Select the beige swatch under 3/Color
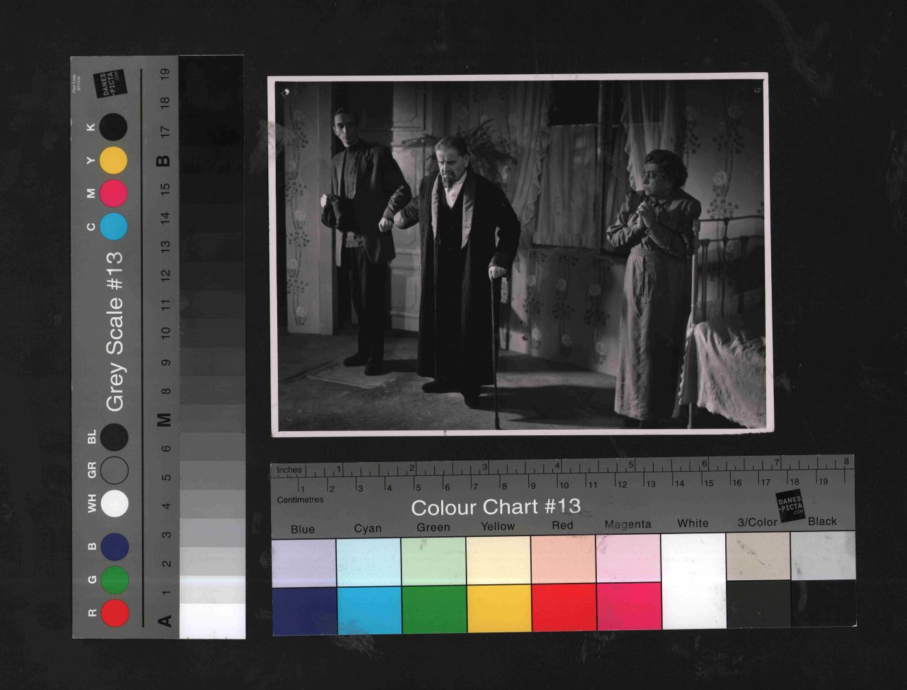 coord(757,557)
